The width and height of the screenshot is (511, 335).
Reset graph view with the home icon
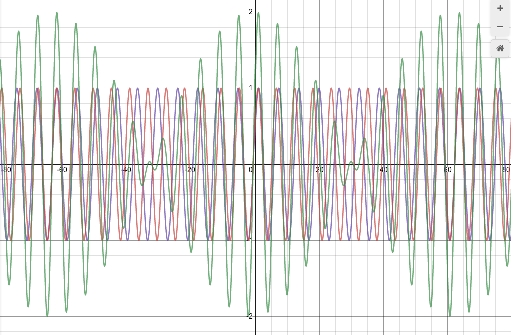(500, 48)
